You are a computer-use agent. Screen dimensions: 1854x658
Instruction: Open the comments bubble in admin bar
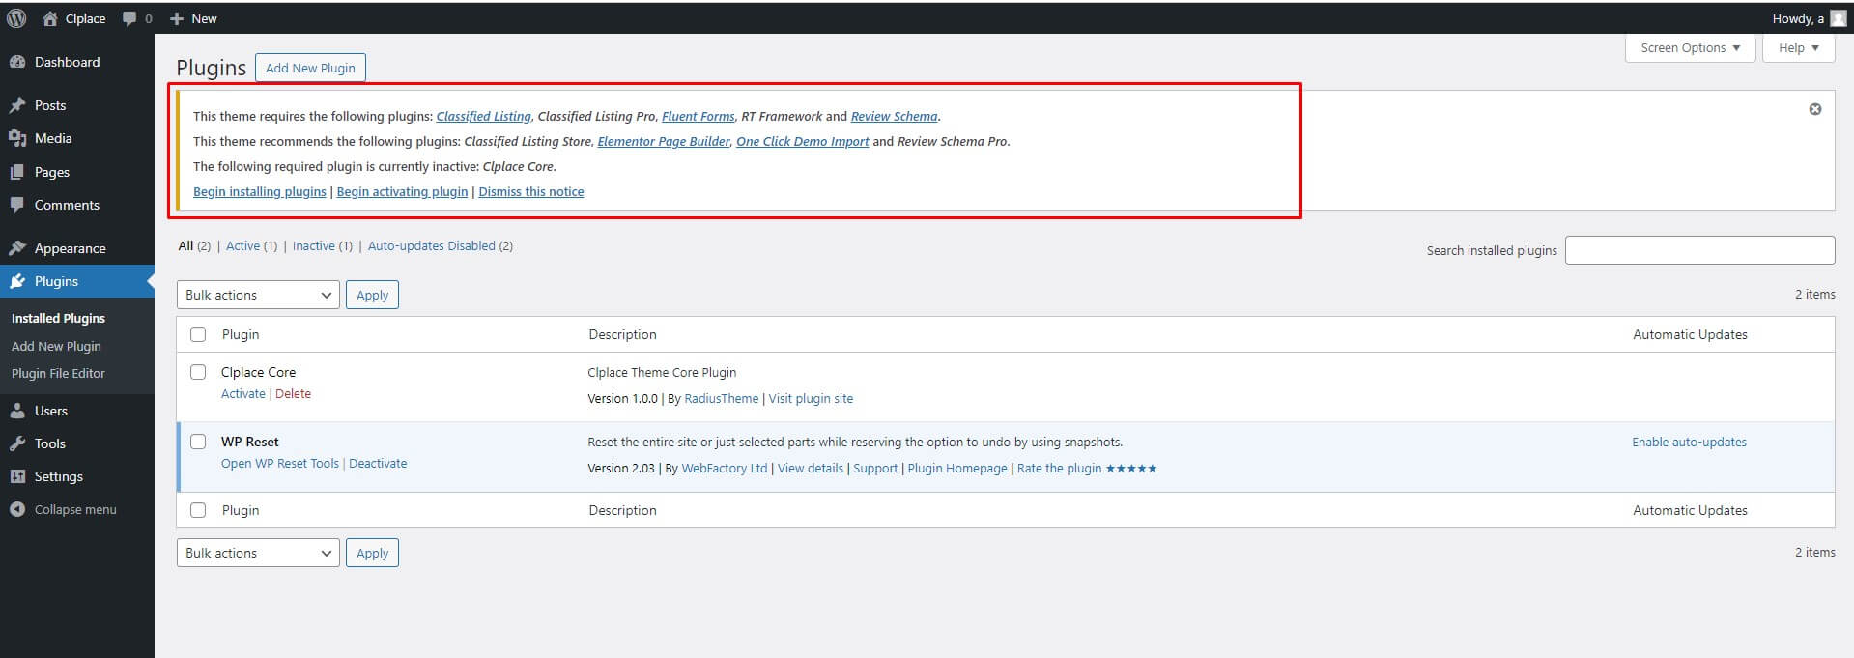coord(129,19)
